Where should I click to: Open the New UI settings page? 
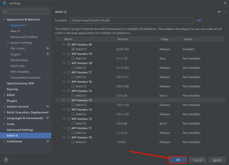tap(15, 31)
